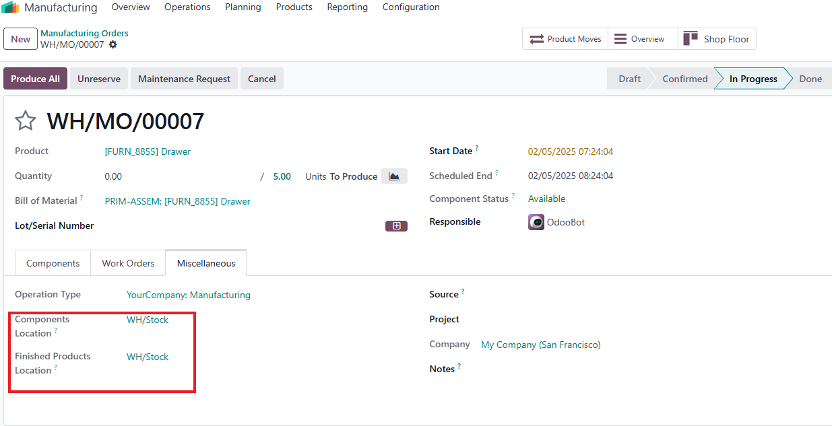Open the Reporting menu
Image resolution: width=832 pixels, height=426 pixels.
tap(348, 7)
